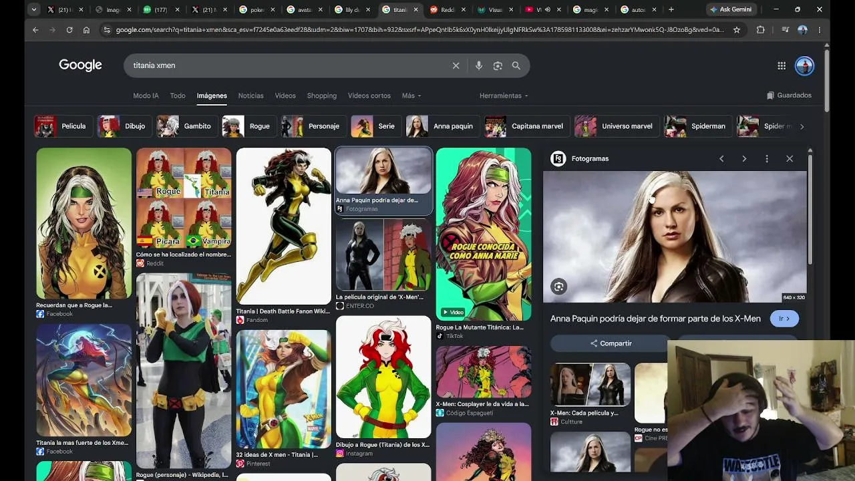Show more filter chips with the arrow
Image resolution: width=855 pixels, height=481 pixels.
[802, 126]
